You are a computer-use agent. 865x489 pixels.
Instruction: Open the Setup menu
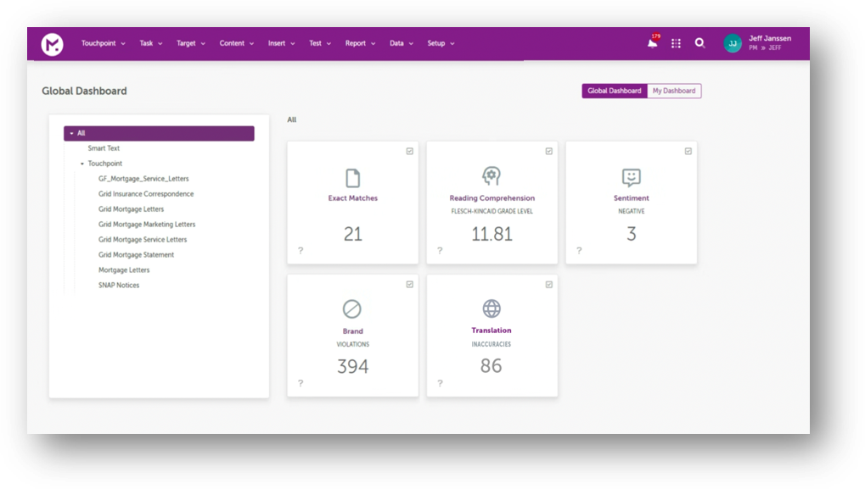pyautogui.click(x=441, y=43)
